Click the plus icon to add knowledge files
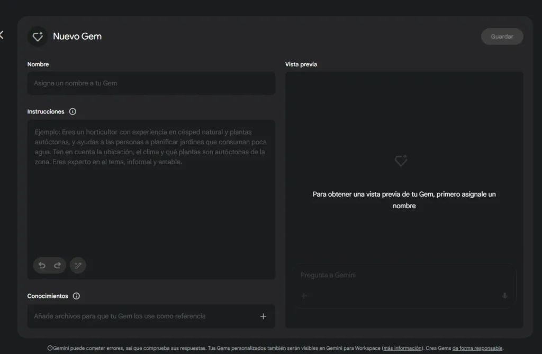This screenshot has width=542, height=354. pyautogui.click(x=264, y=316)
